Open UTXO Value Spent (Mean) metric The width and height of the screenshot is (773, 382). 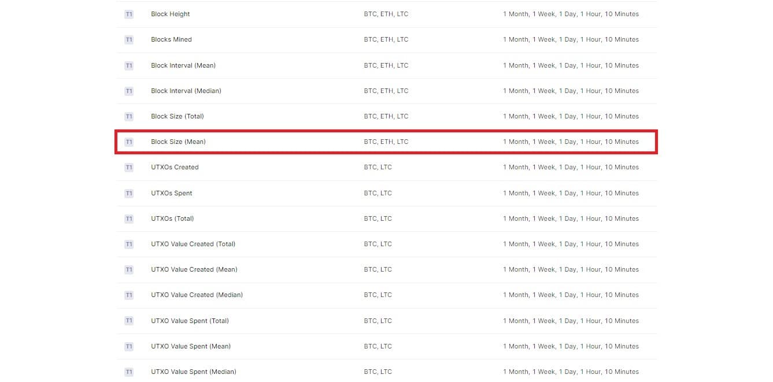coord(191,347)
